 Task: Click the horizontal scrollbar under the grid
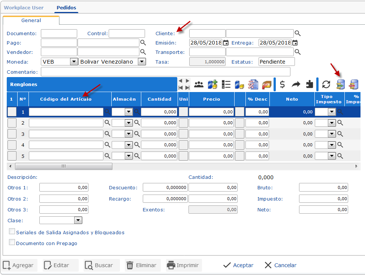click(x=63, y=166)
